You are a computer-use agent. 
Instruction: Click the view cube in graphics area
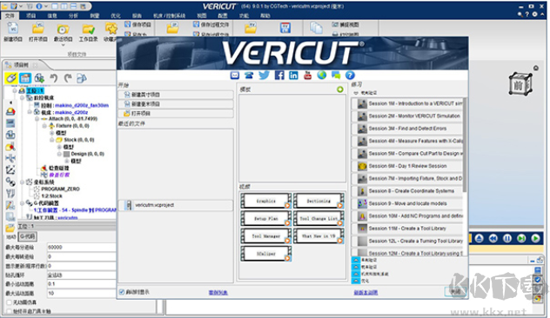[x=520, y=84]
